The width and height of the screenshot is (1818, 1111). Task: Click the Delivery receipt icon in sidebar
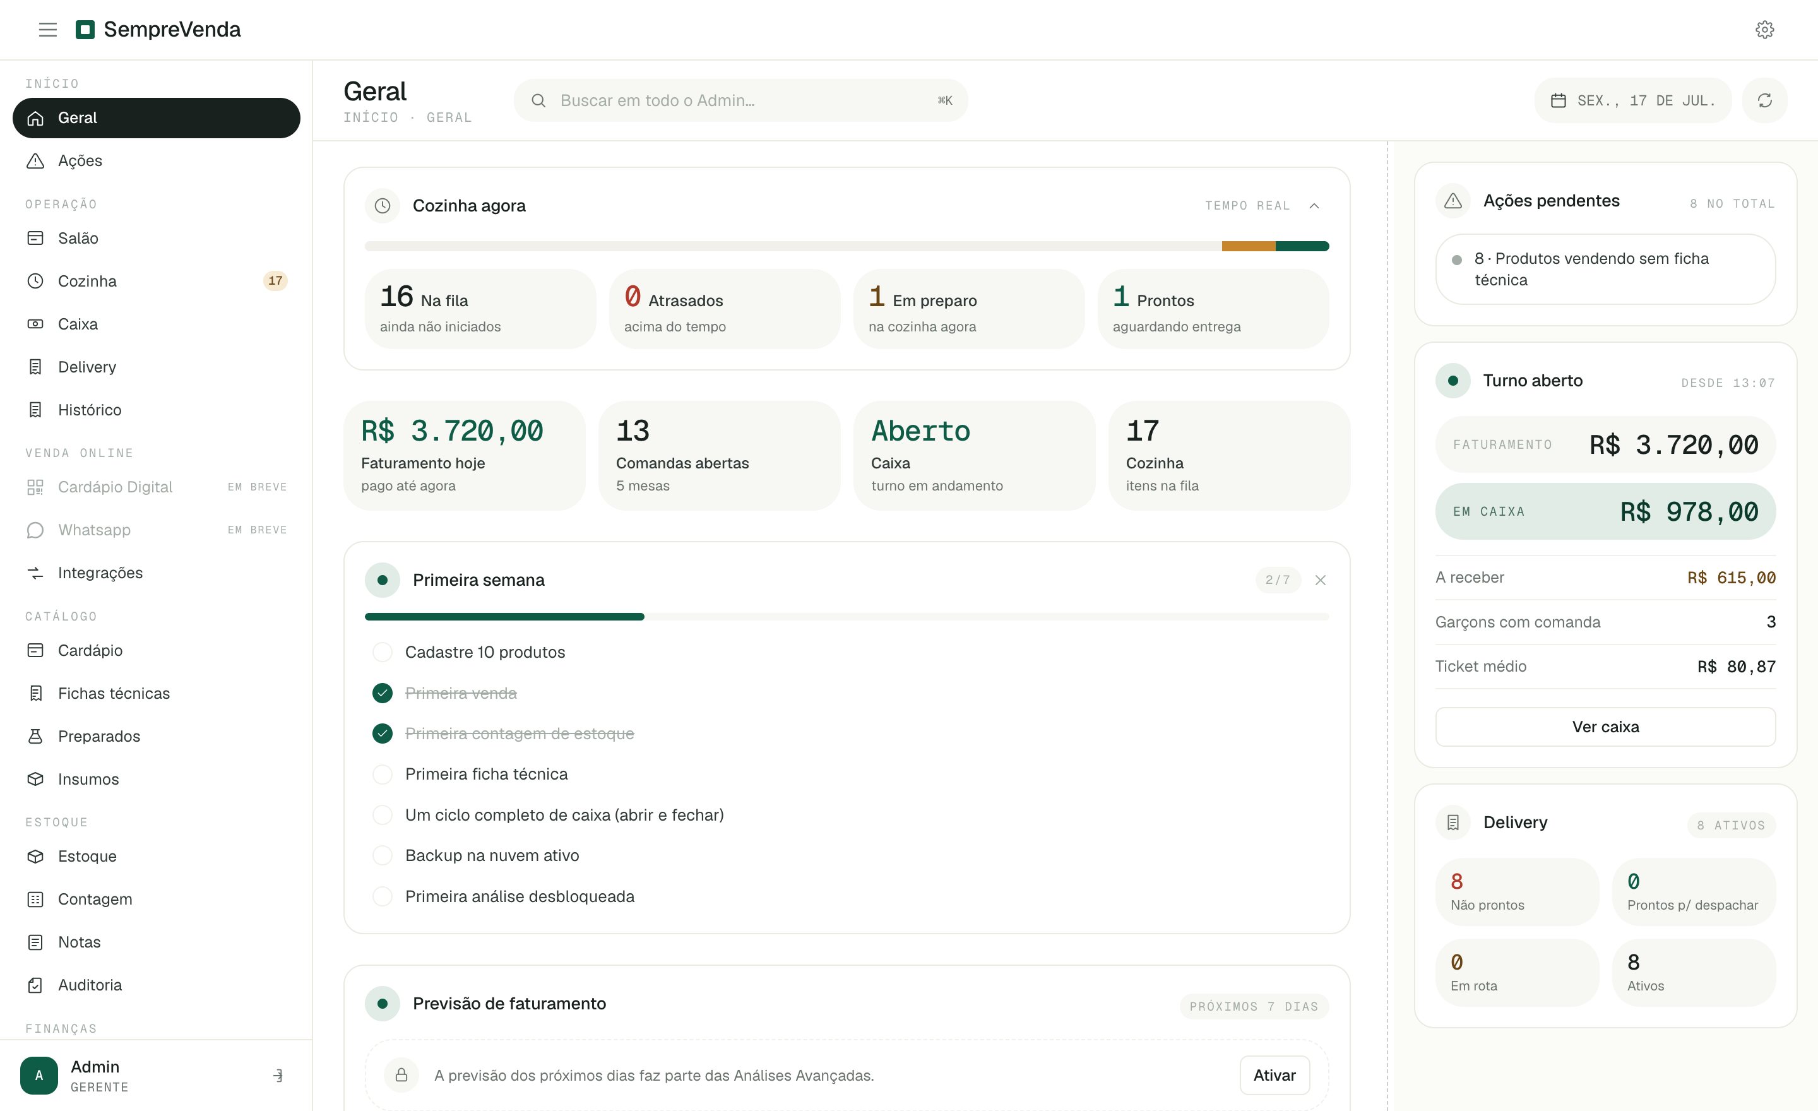(x=35, y=367)
